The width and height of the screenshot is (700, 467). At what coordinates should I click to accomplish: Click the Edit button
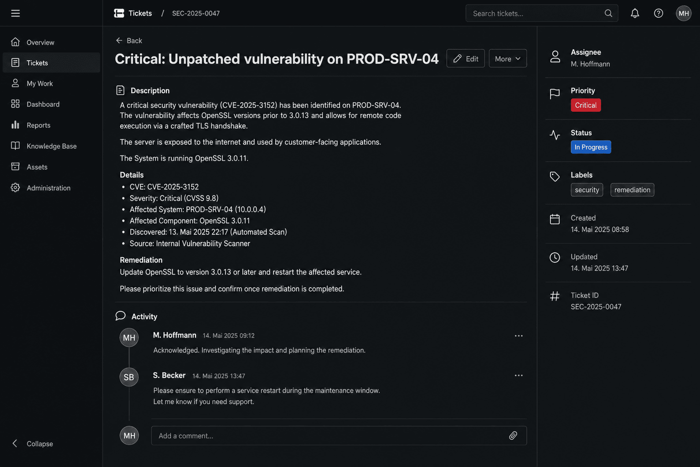[x=465, y=58]
